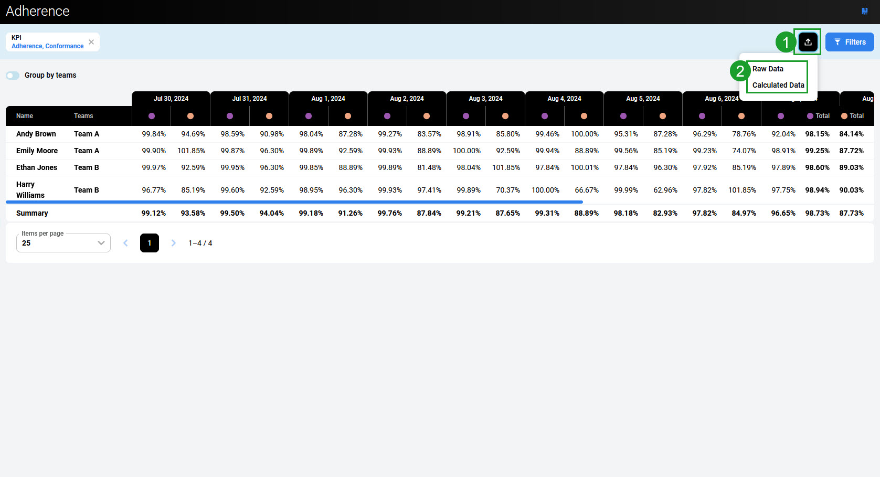Open the Filters panel

click(x=849, y=42)
